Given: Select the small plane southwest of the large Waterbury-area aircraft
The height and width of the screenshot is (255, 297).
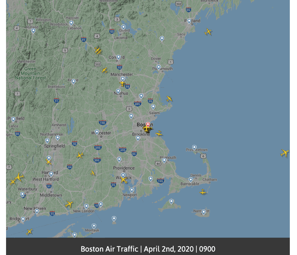Looking at the screenshot, I should pos(12,182).
